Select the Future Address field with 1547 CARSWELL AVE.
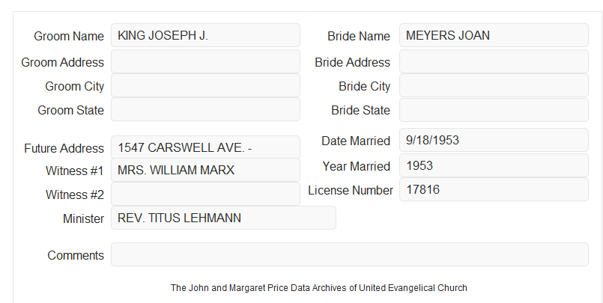Viewport: 603px width, 303px height. coord(205,147)
